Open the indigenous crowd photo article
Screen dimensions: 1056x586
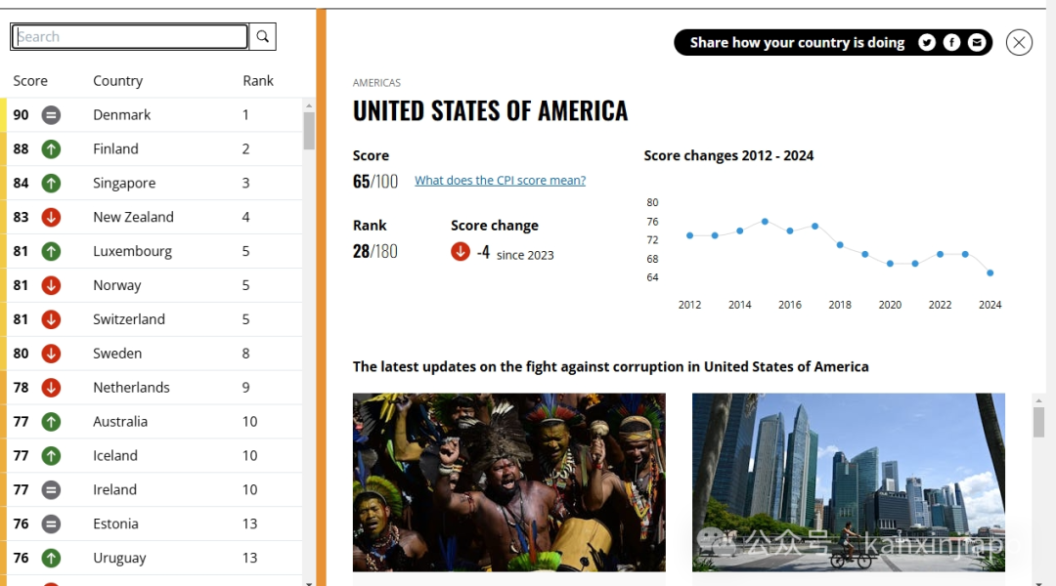509,482
